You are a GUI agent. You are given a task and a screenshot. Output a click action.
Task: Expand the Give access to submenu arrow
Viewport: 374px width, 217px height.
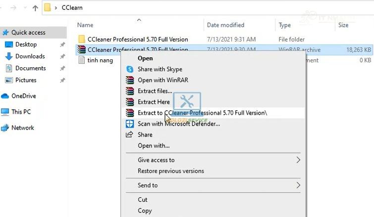coord(298,160)
